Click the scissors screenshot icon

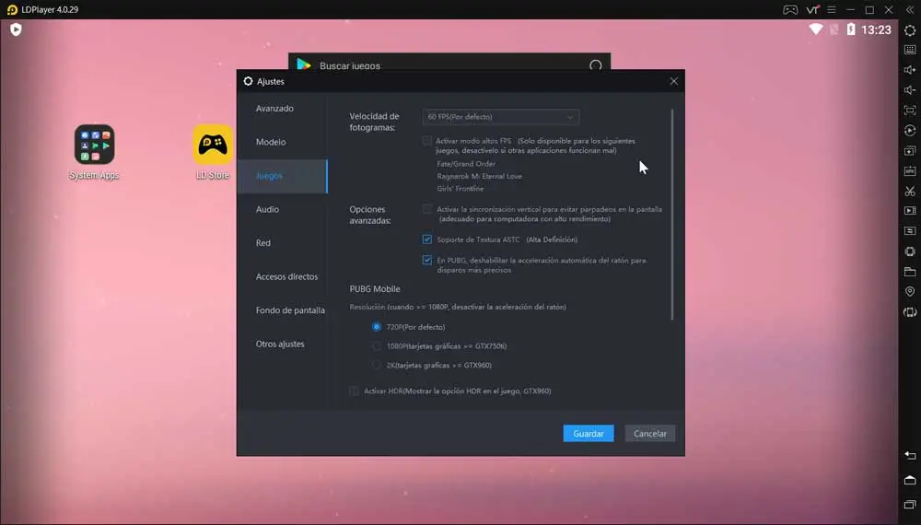[x=910, y=191]
